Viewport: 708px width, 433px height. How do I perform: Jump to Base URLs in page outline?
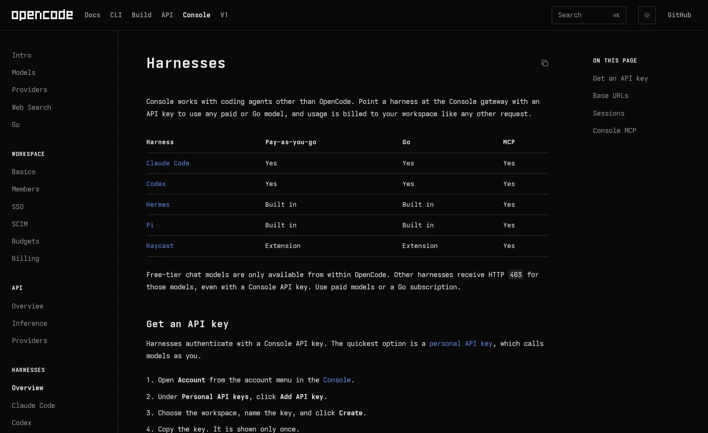[611, 96]
